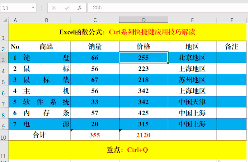Select row 9 header
Viewport: 248px width, 162px height.
point(4,124)
